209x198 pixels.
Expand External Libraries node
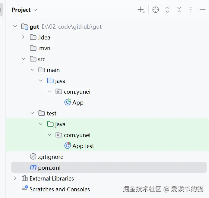tap(15, 178)
